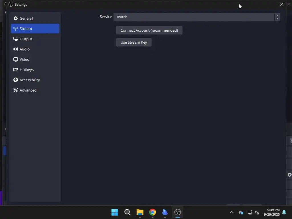Click the Use Stream Key button

click(134, 42)
